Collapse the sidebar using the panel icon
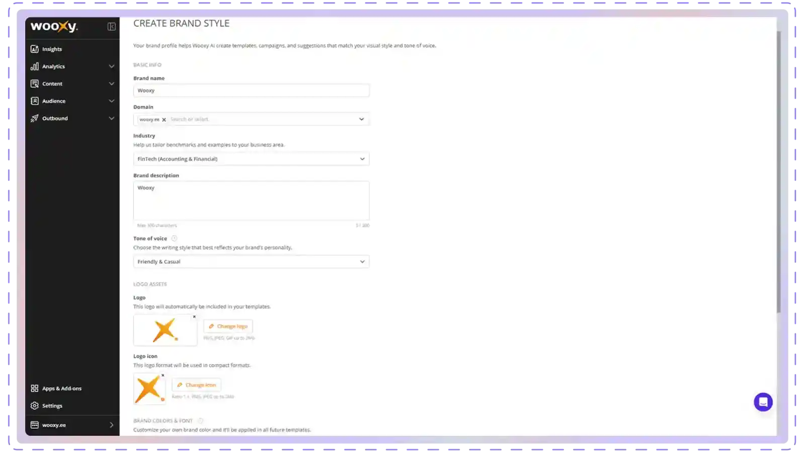The height and width of the screenshot is (453, 805). coord(112,27)
